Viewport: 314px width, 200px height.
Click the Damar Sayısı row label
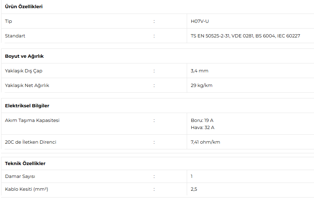[x=20, y=176]
